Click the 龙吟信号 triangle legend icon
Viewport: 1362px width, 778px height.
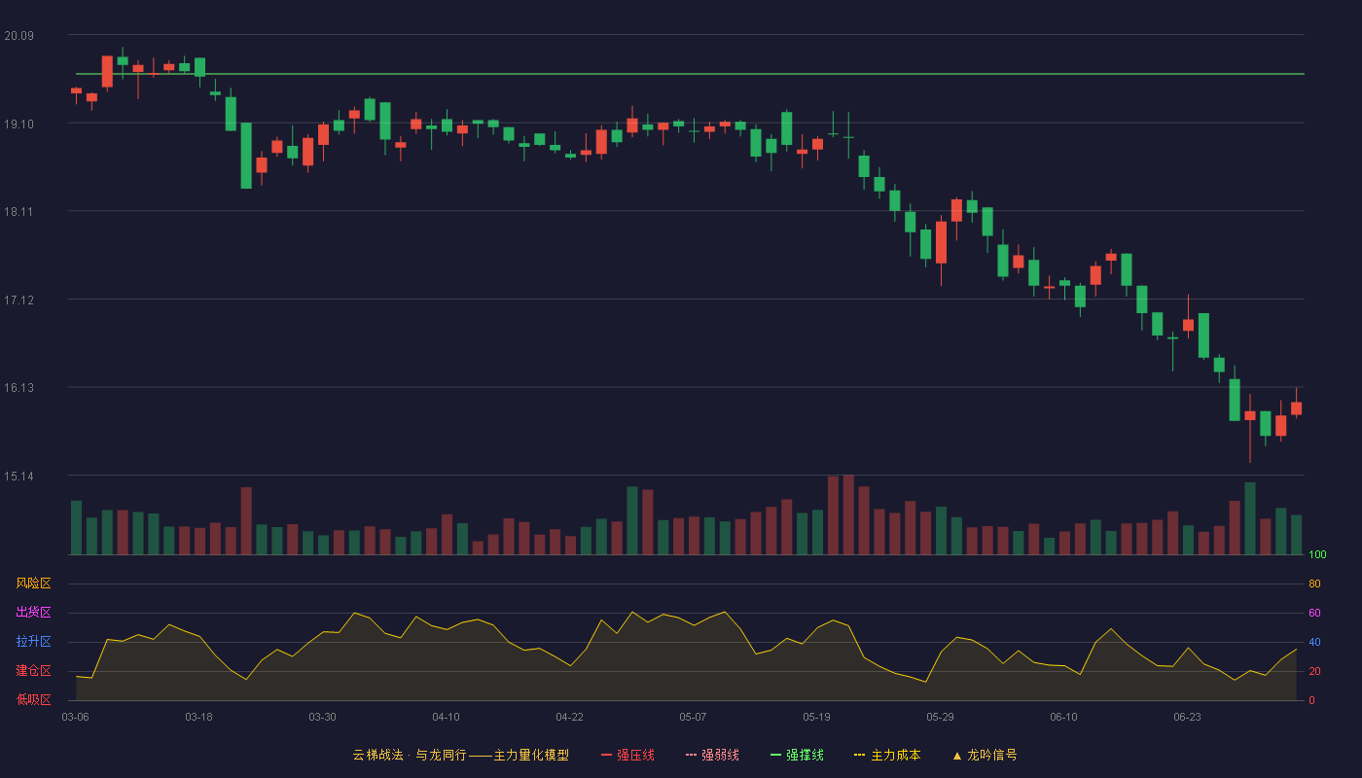[957, 755]
